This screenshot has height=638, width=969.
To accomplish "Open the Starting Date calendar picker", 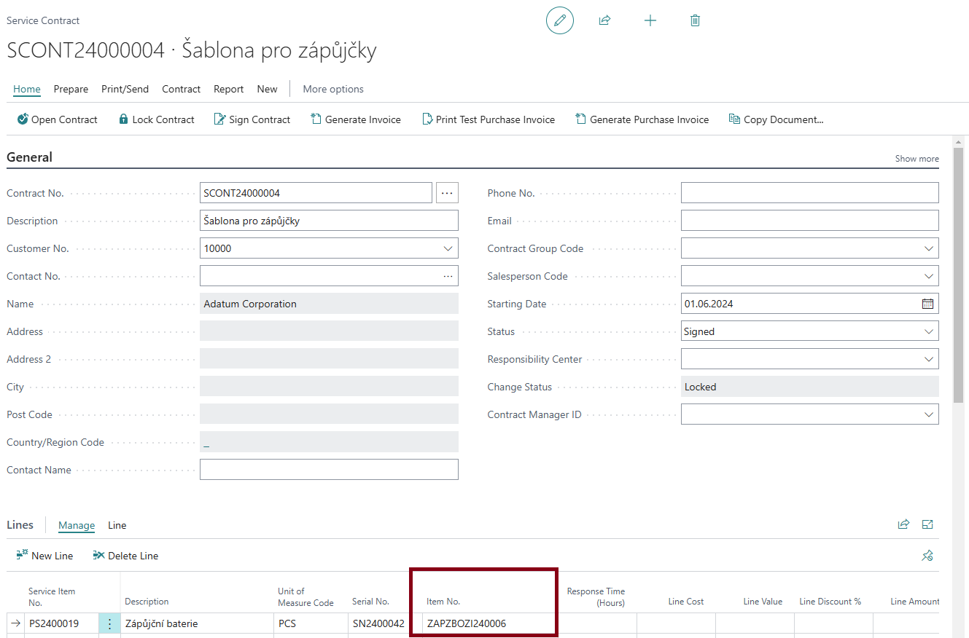I will (x=927, y=304).
